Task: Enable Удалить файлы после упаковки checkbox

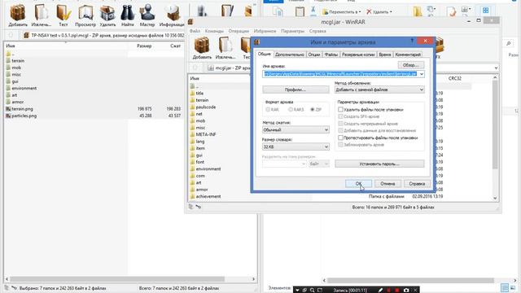Action: (340, 109)
